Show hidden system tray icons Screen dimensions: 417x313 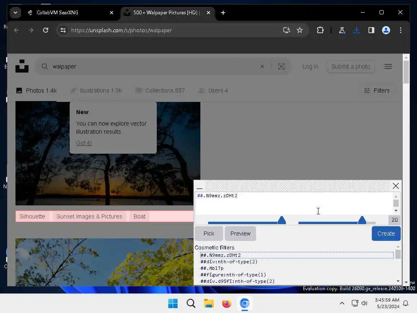pos(342,303)
